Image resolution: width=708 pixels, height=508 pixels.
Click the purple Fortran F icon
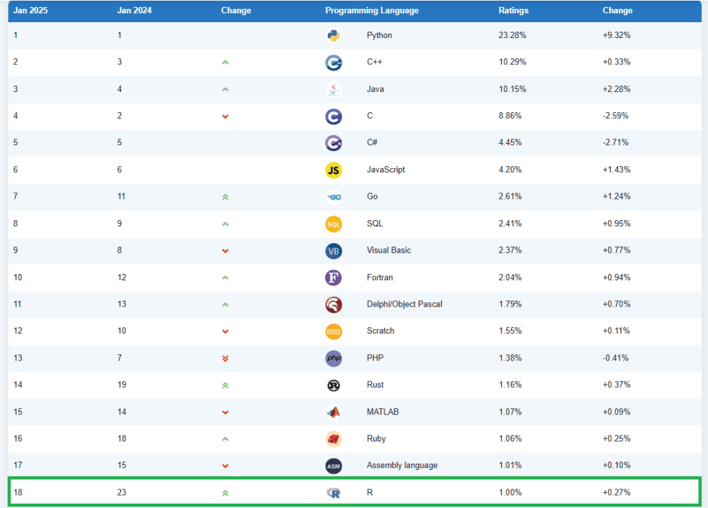(333, 278)
